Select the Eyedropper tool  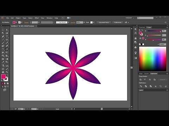pos(3,62)
